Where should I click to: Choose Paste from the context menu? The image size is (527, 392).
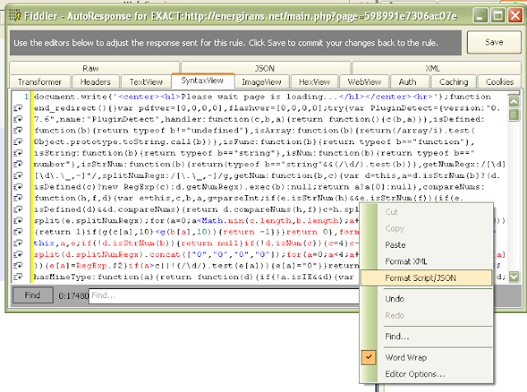pos(427,245)
